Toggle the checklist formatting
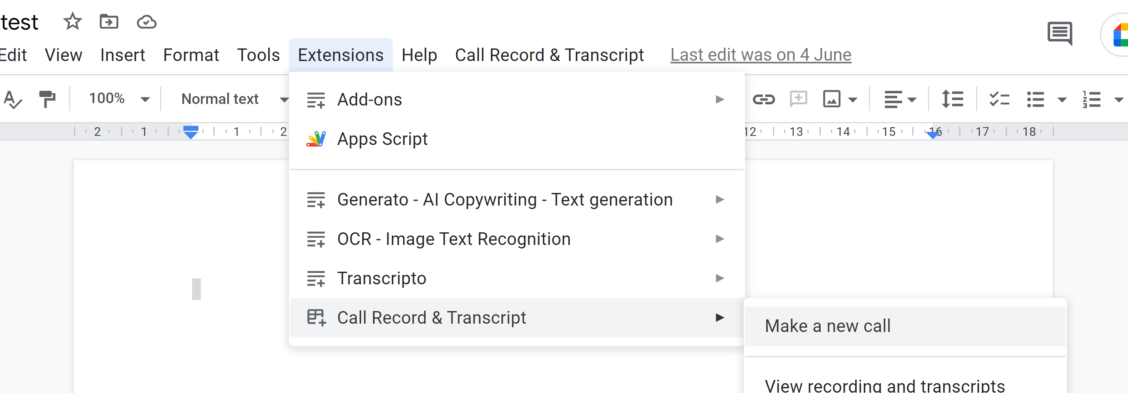Viewport: 1128px width, 393px height. (x=999, y=99)
